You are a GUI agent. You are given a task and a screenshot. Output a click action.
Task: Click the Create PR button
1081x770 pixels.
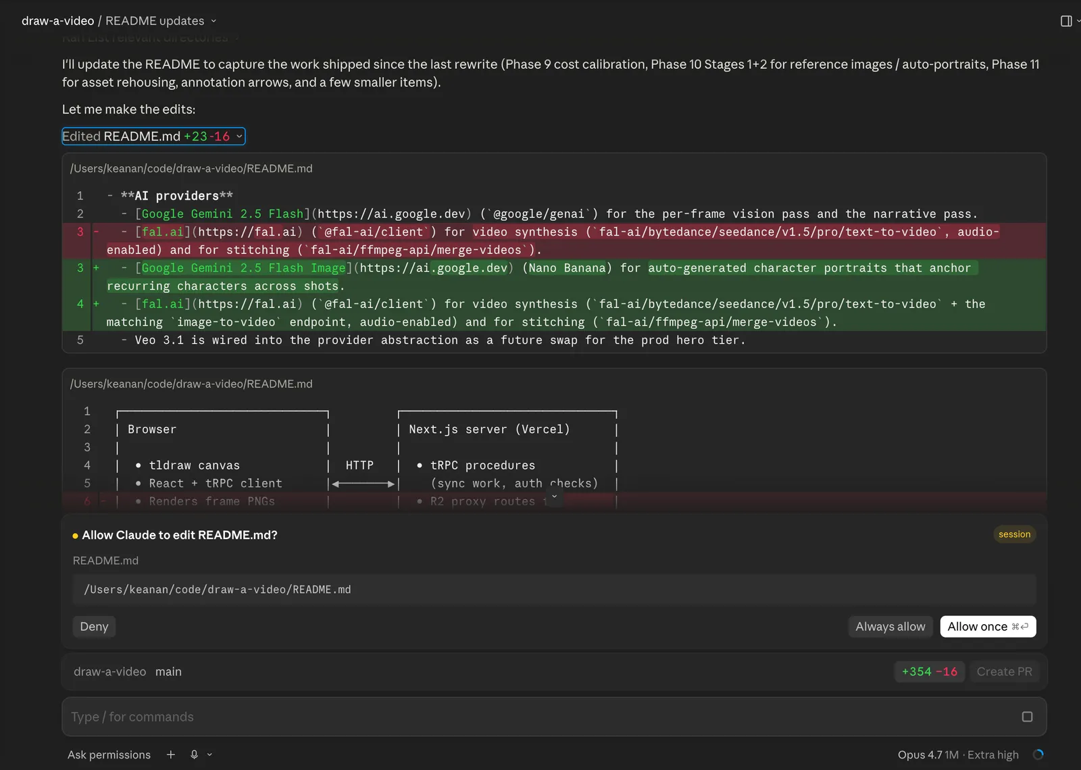[x=1004, y=671]
